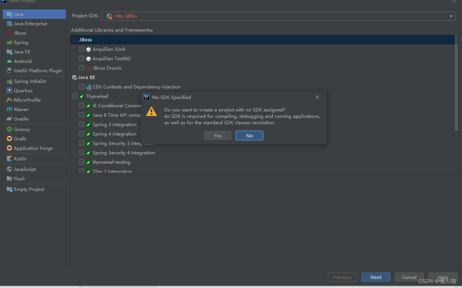Select the Spring leaf icon
The width and height of the screenshot is (462, 288).
9,43
